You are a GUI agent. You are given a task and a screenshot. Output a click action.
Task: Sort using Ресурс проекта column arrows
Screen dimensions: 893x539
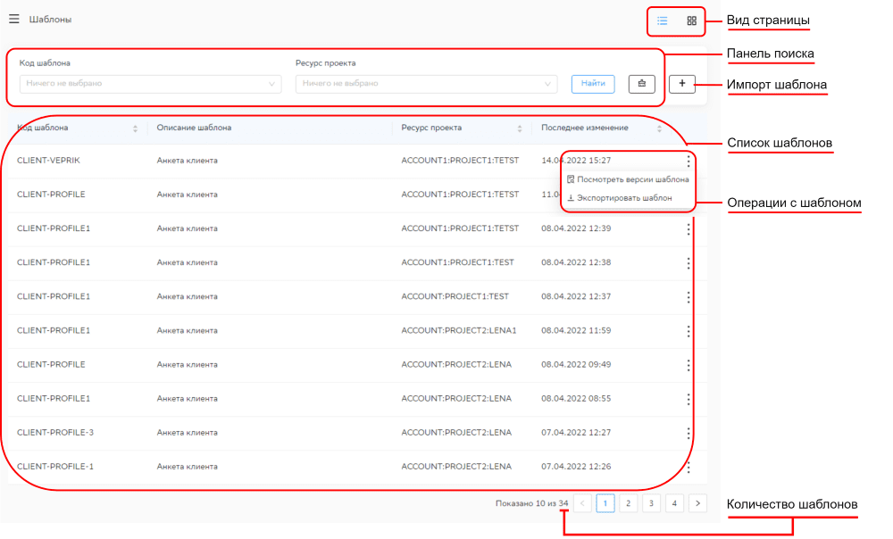point(519,129)
